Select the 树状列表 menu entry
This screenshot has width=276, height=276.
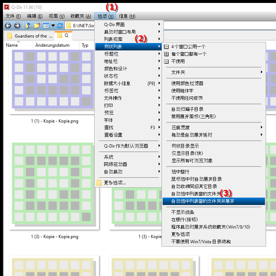click(128, 47)
